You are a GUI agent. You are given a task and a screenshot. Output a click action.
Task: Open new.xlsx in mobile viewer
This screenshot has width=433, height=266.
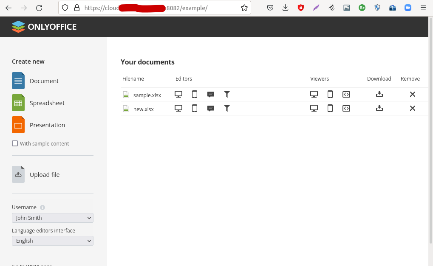pyautogui.click(x=330, y=108)
